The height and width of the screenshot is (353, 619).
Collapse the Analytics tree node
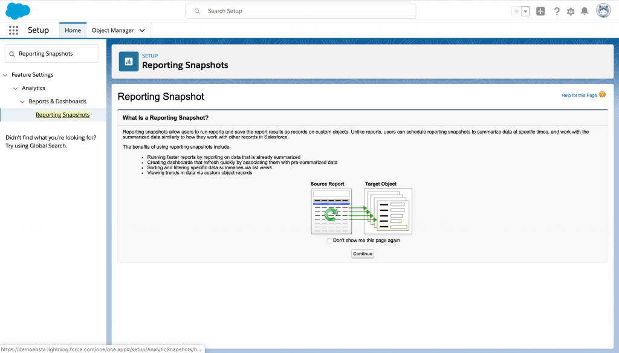tap(16, 88)
